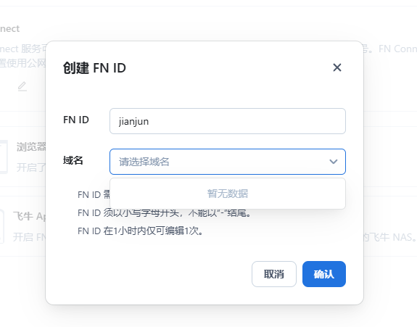Open the 请选择域名 domain selector
The image size is (417, 327).
tap(228, 162)
